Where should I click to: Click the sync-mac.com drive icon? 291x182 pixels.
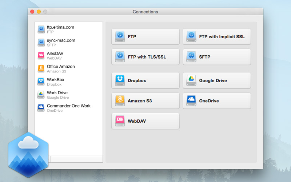click(x=41, y=43)
